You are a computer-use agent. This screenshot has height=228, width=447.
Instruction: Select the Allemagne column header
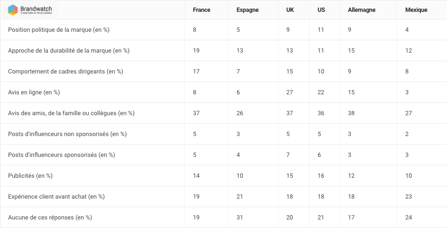pos(362,10)
